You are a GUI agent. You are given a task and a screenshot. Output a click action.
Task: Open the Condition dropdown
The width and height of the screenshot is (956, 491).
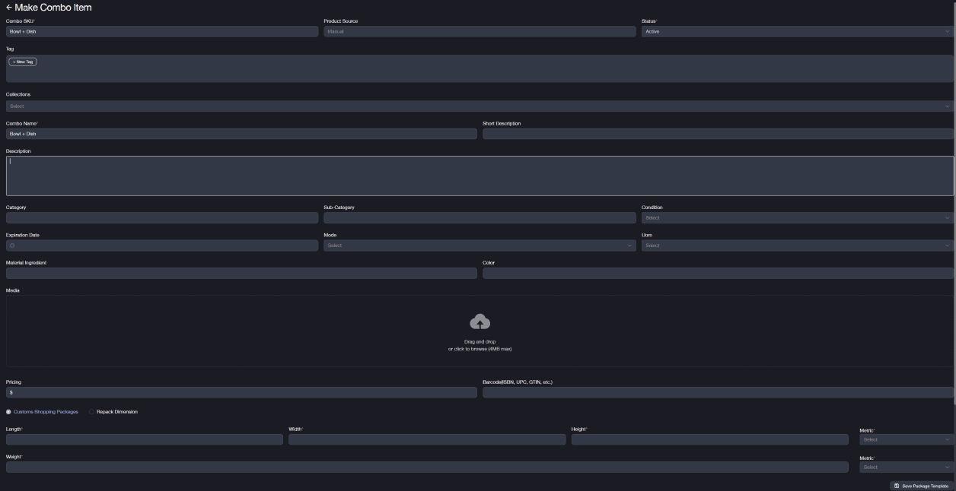(x=797, y=218)
